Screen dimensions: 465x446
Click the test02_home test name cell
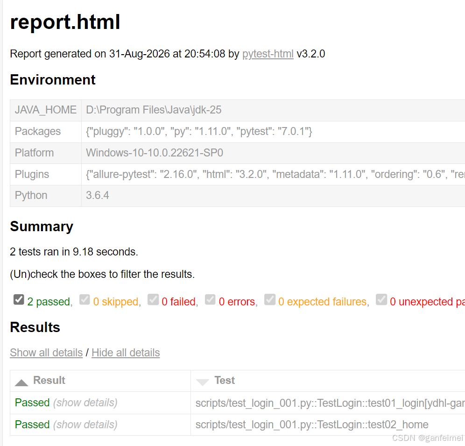pyautogui.click(x=328, y=425)
